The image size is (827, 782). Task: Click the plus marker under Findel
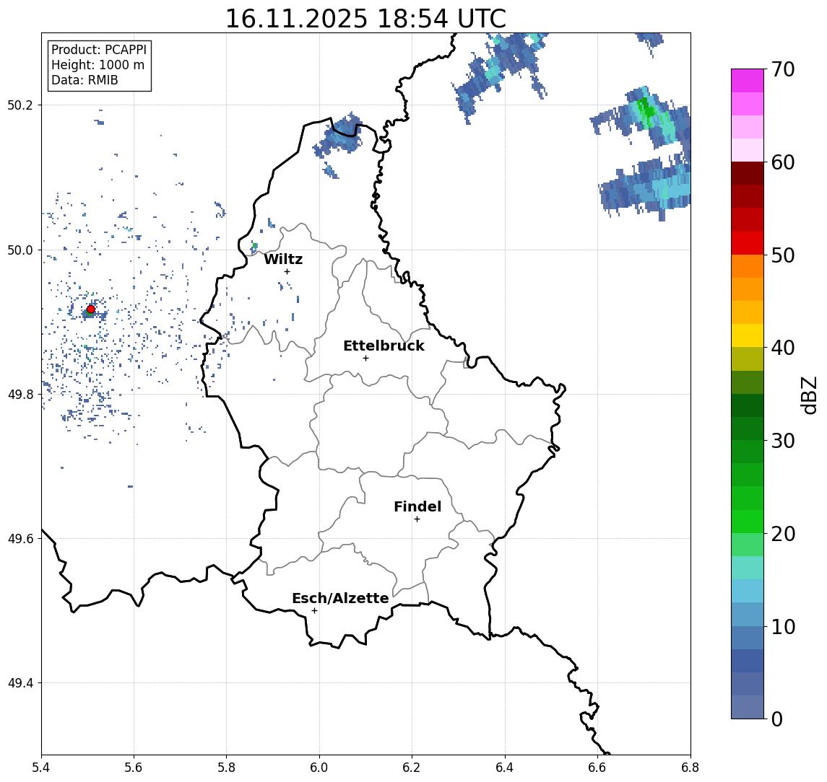(x=417, y=519)
